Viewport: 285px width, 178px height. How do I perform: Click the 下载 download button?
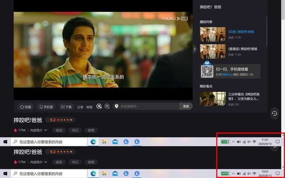point(66,107)
